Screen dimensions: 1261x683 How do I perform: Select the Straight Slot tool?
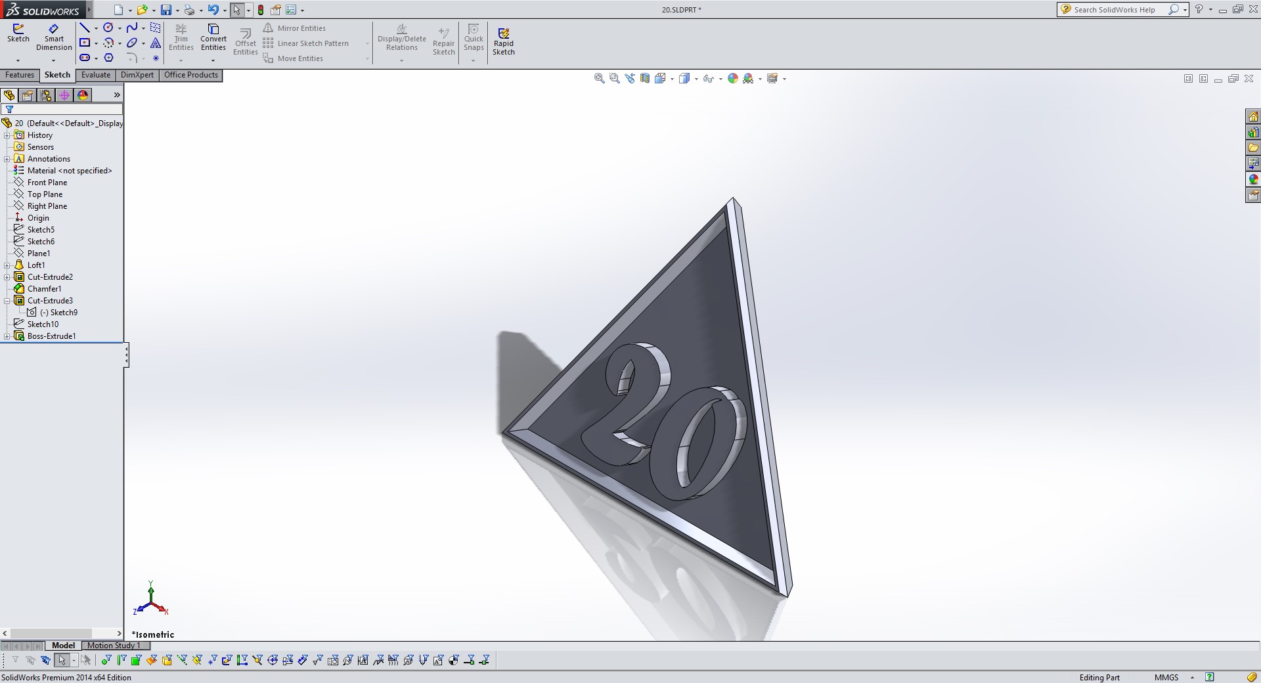[85, 58]
